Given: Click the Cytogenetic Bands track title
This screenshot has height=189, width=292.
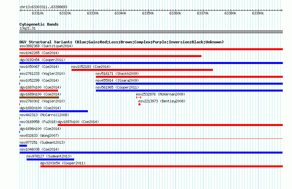Looking at the screenshot, I should 39,24.
